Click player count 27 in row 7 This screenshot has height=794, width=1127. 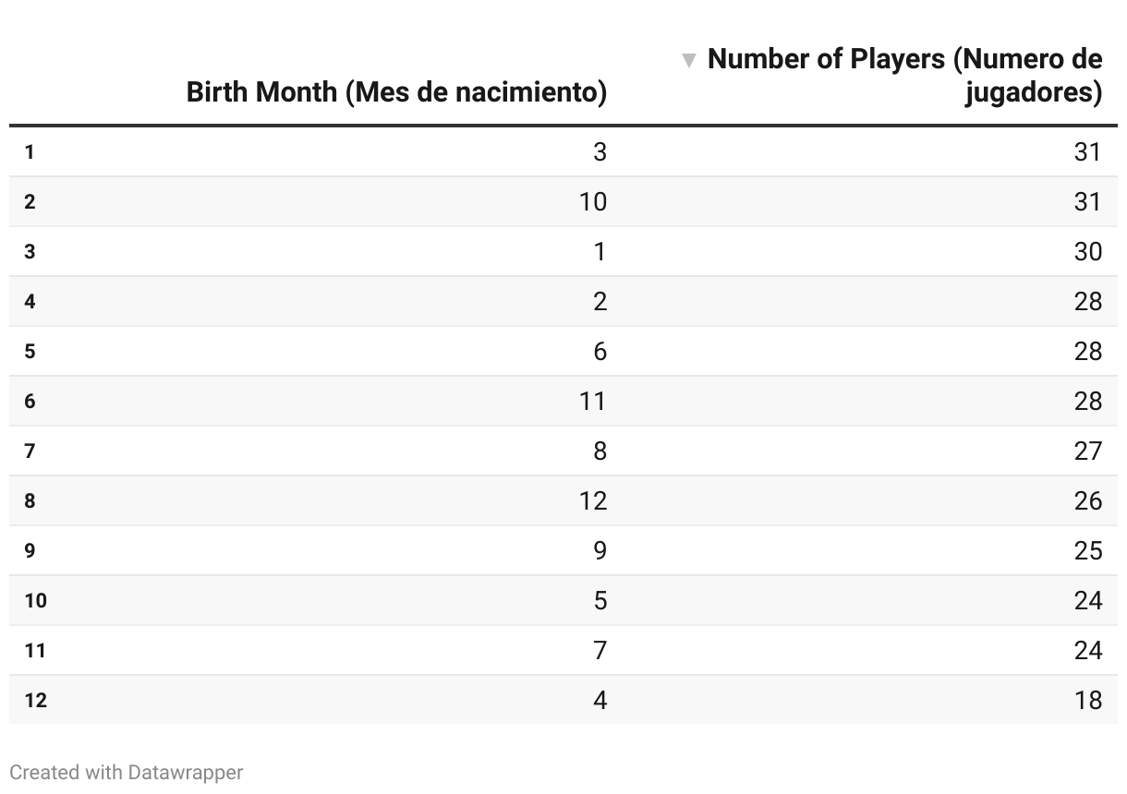tap(1088, 451)
